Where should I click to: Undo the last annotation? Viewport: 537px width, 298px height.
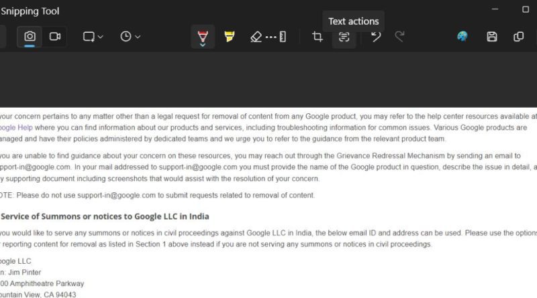coord(376,37)
